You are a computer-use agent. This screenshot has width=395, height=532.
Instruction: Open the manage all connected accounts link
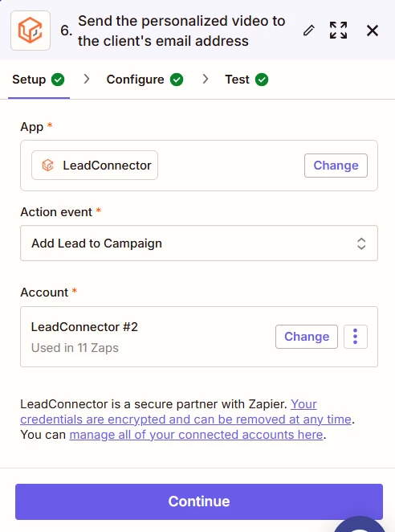coord(196,435)
